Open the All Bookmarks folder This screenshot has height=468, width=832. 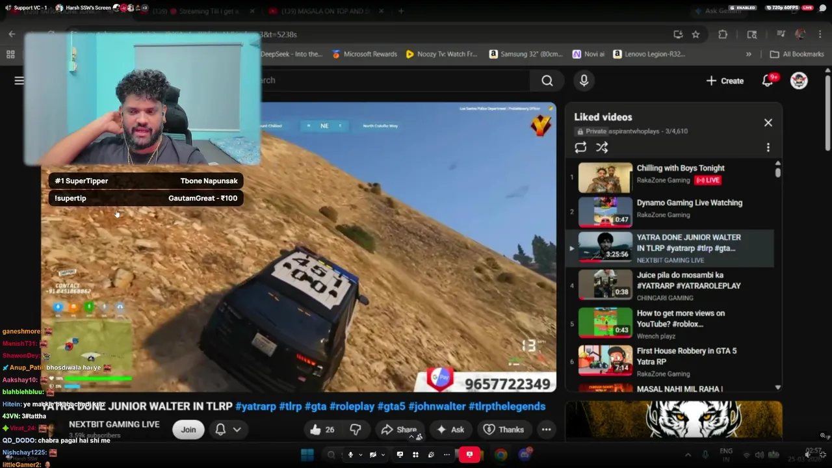pyautogui.click(x=797, y=55)
